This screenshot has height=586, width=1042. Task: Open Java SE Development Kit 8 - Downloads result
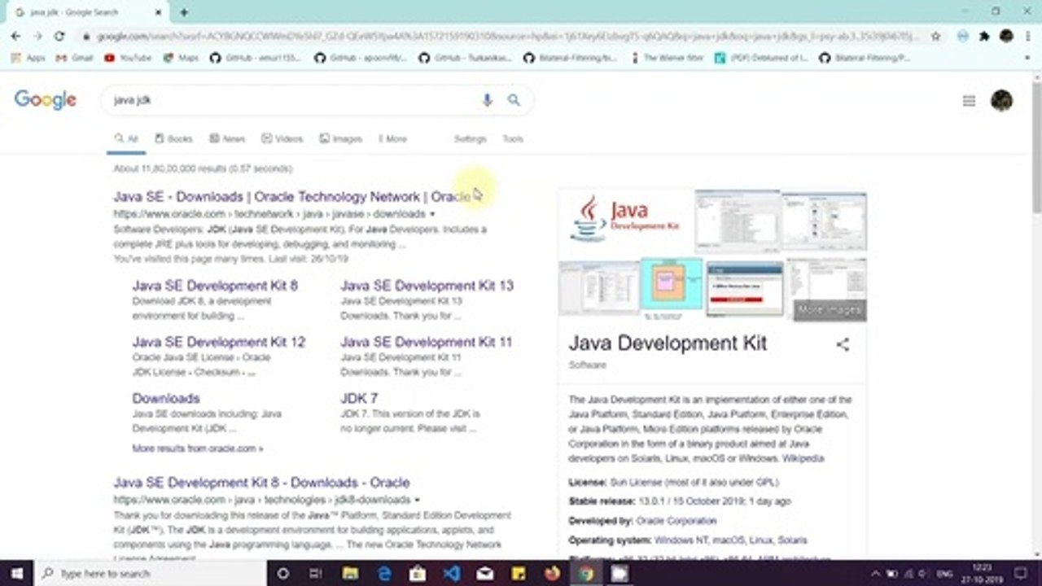[x=261, y=483]
